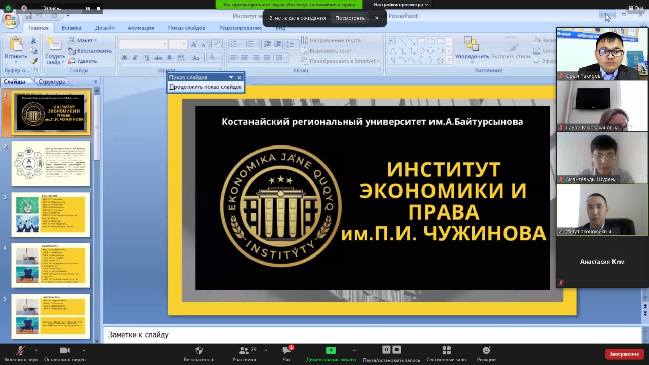Open the Участники participants panel

244,354
